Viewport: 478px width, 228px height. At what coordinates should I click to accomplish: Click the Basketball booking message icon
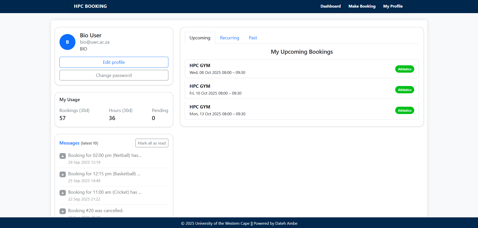coord(63,175)
